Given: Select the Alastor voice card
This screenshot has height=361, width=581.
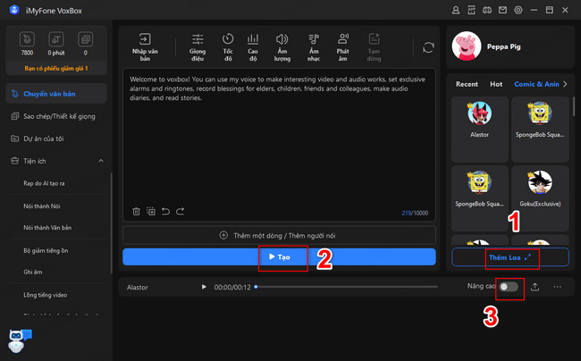Looking at the screenshot, I should tap(480, 130).
